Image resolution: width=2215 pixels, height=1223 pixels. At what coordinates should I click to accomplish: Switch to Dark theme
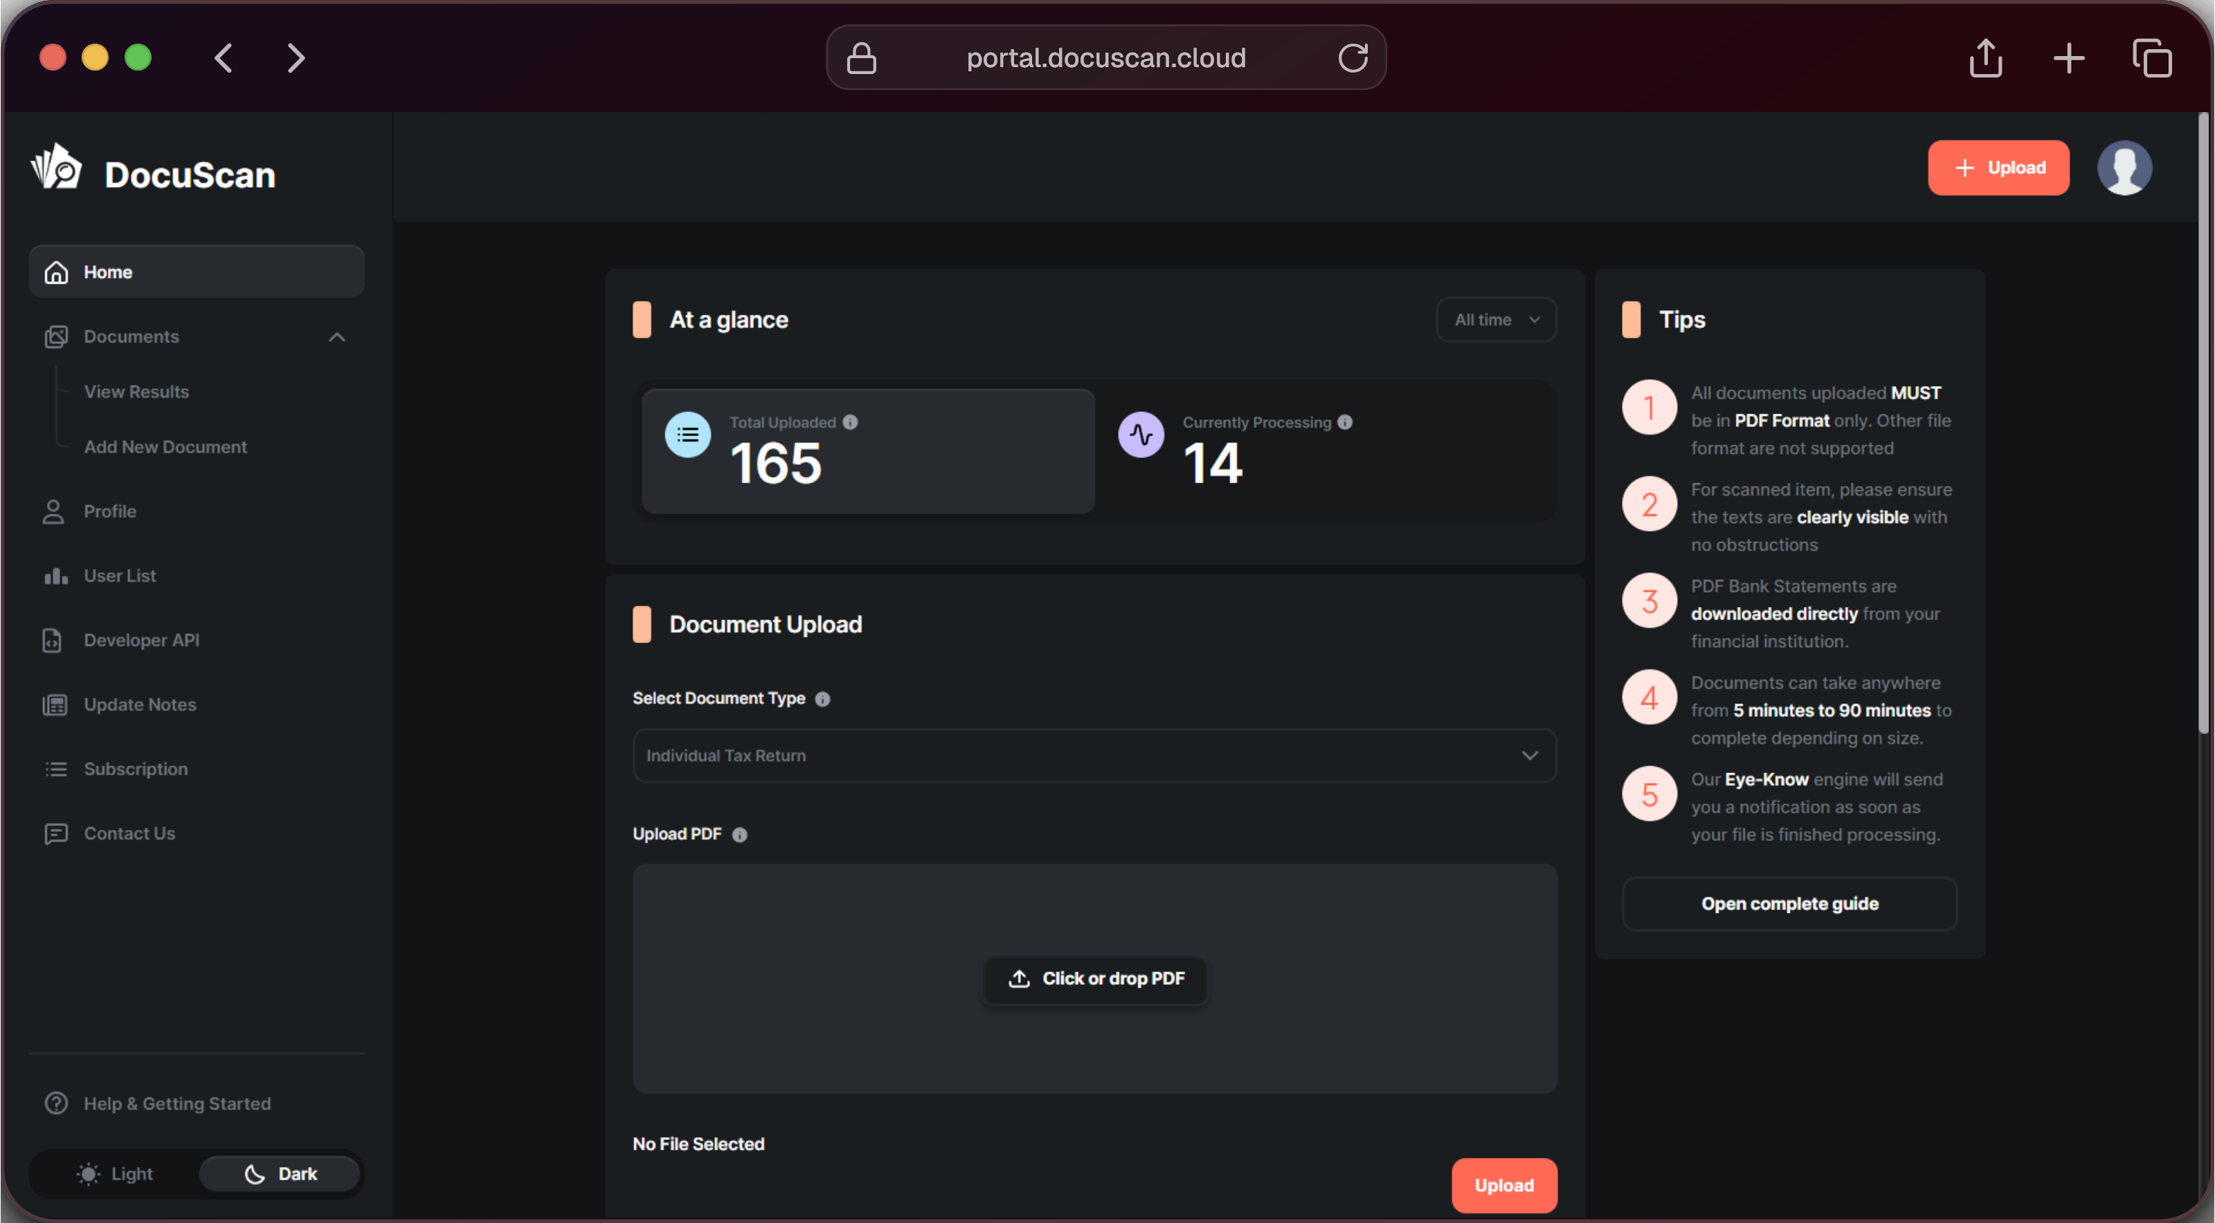(x=280, y=1174)
